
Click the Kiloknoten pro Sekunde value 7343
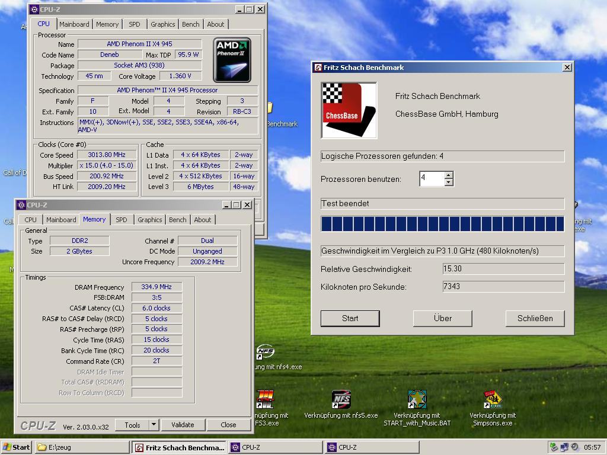pyautogui.click(x=503, y=287)
